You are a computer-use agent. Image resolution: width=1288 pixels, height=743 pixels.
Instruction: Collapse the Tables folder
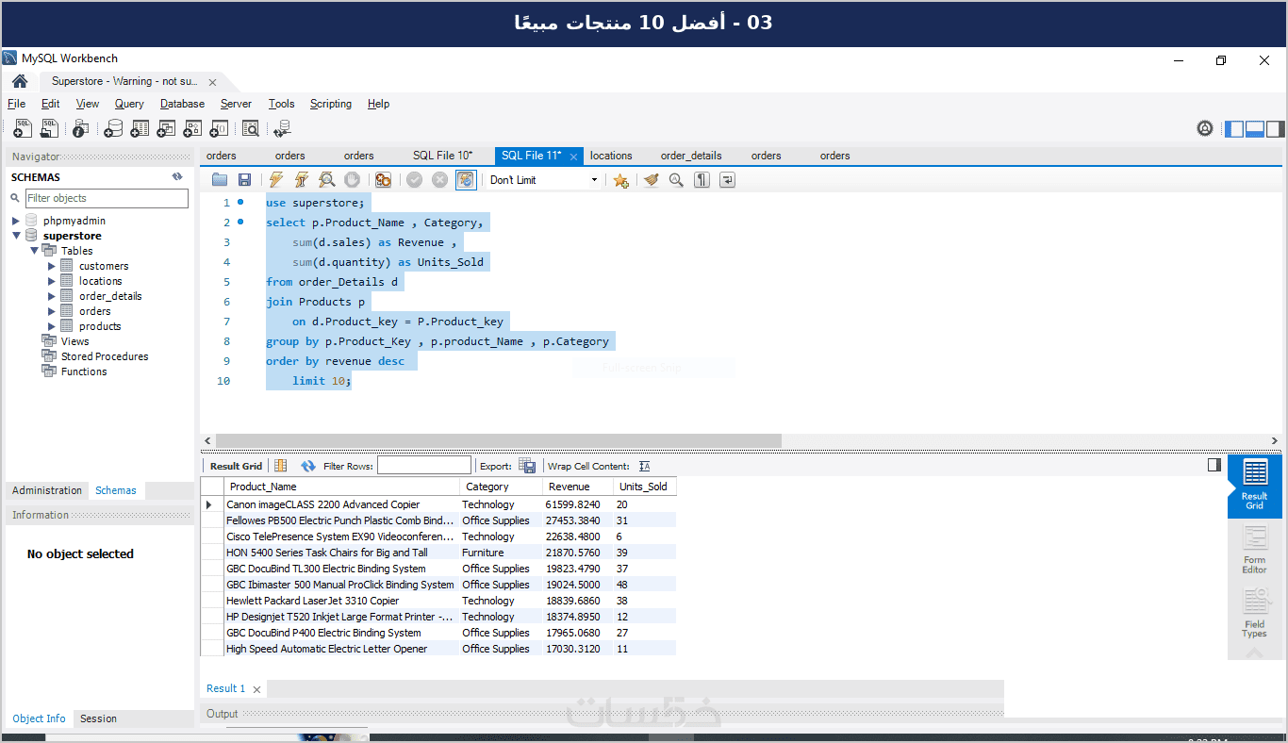pyautogui.click(x=34, y=251)
